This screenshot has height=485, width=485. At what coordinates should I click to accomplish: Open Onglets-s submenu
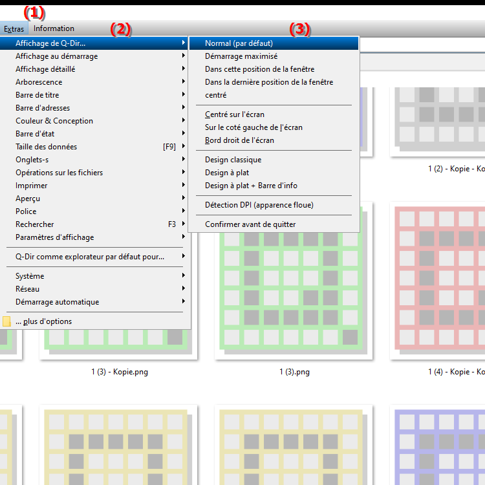point(94,160)
